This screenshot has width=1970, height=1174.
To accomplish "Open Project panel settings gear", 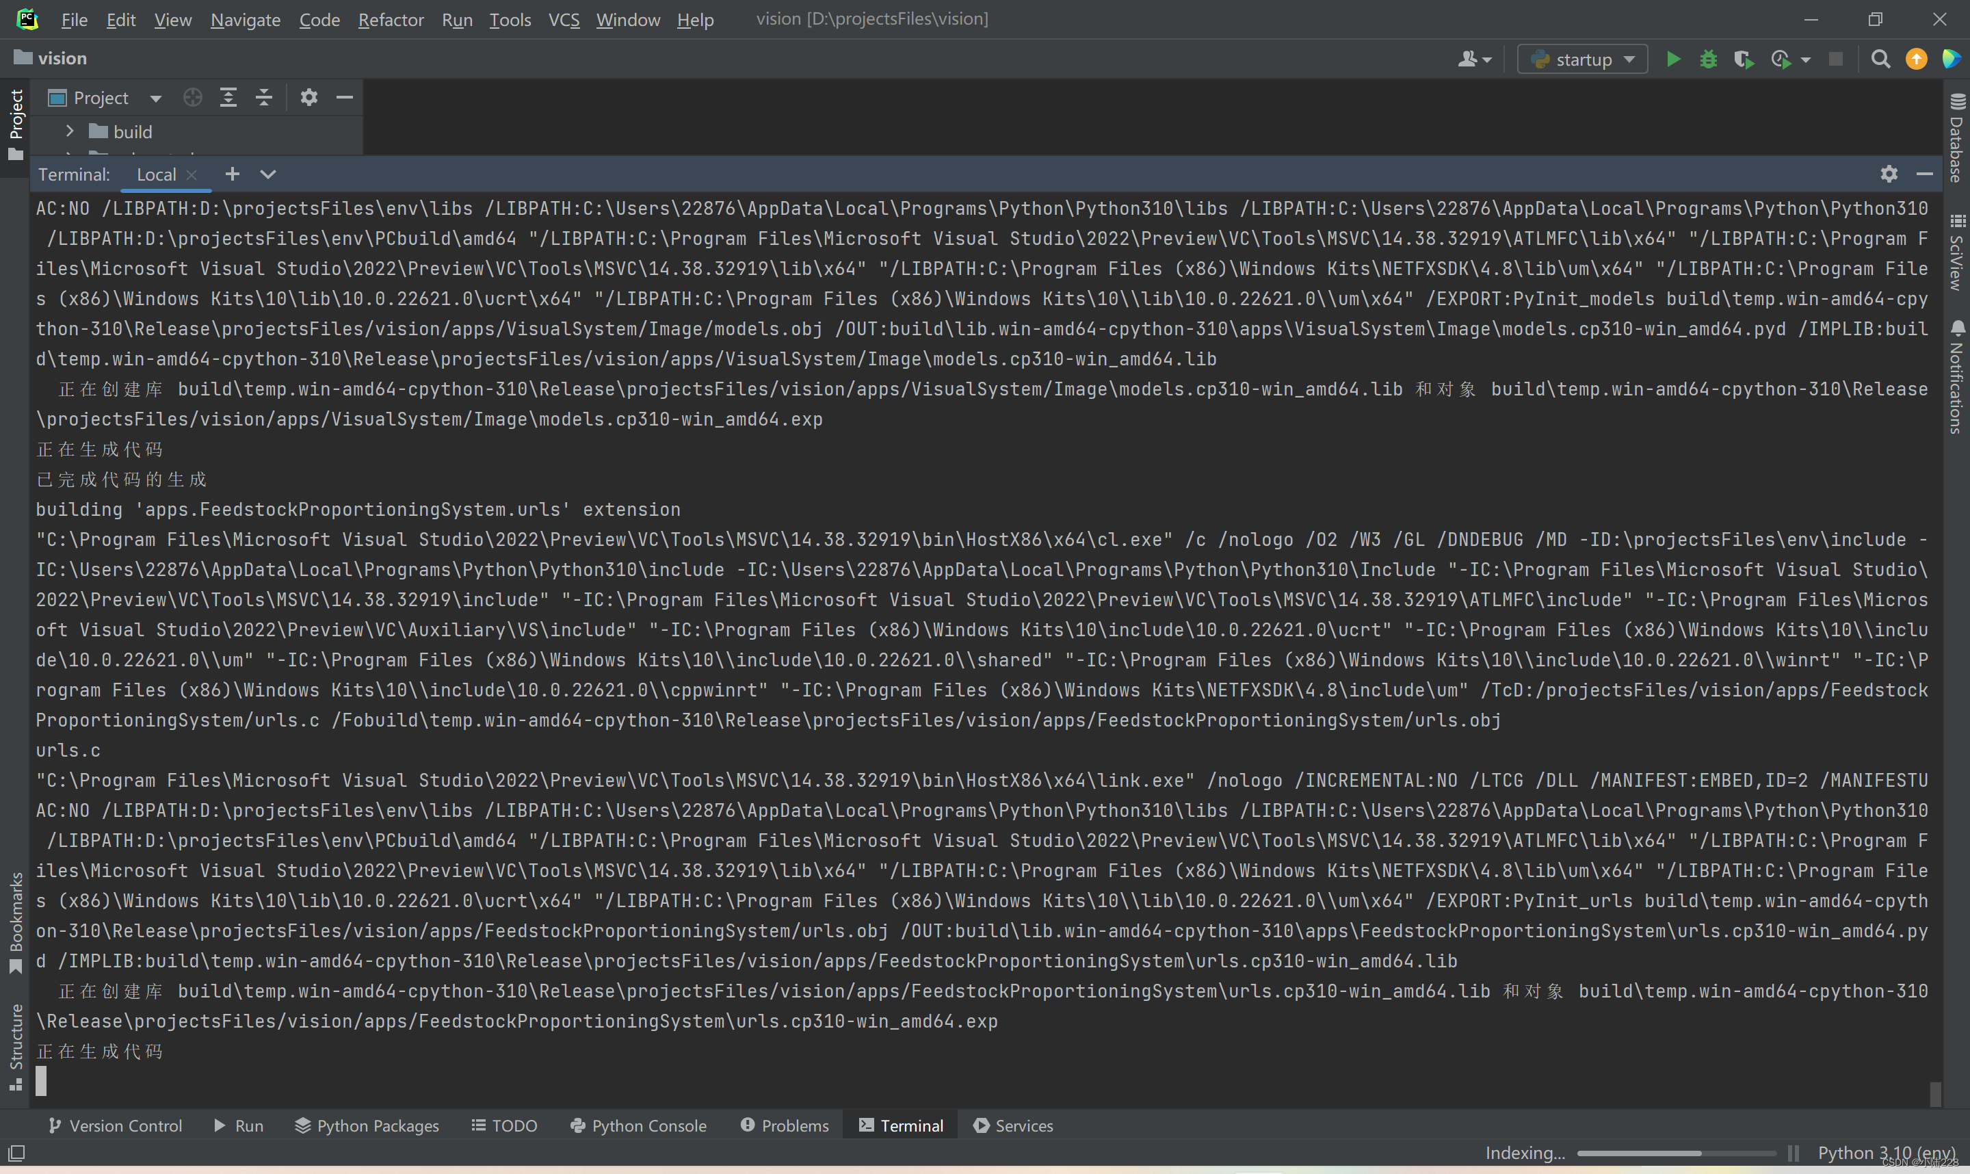I will tap(308, 97).
